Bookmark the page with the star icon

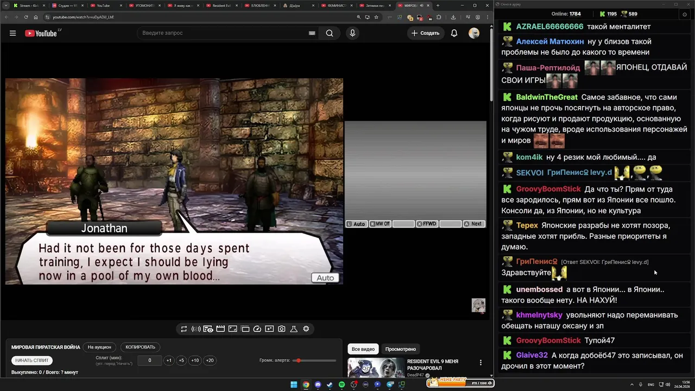(376, 17)
